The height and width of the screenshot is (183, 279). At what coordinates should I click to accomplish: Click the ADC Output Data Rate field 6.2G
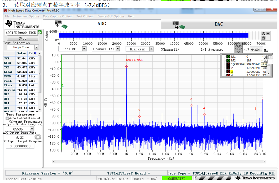click(x=20, y=138)
